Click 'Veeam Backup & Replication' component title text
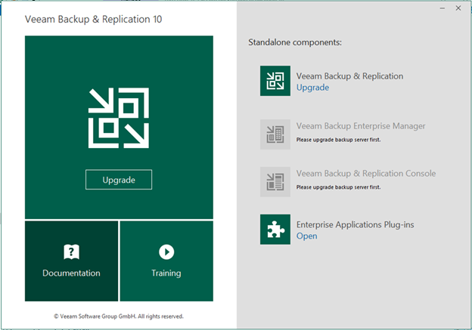472x330 pixels. click(x=349, y=76)
